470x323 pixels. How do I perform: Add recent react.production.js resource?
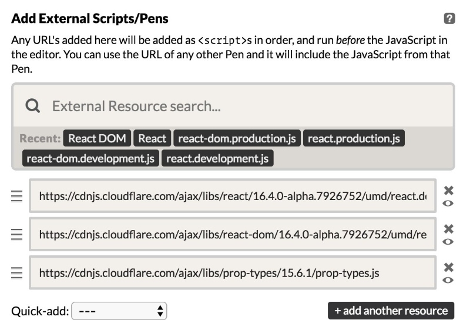tap(354, 138)
